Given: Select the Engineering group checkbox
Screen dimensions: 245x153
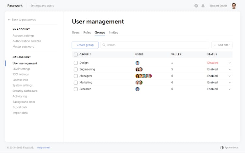Looking at the screenshot, I should [76, 69].
